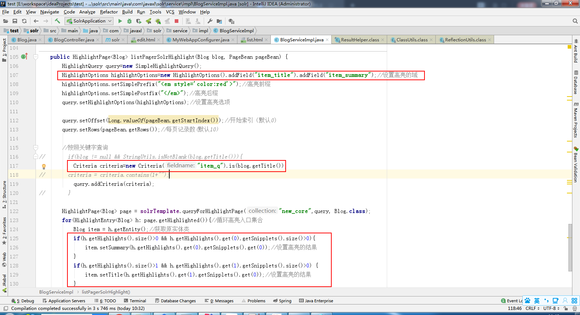Navigate back with the left arrow
The width and height of the screenshot is (580, 315).
coord(36,21)
